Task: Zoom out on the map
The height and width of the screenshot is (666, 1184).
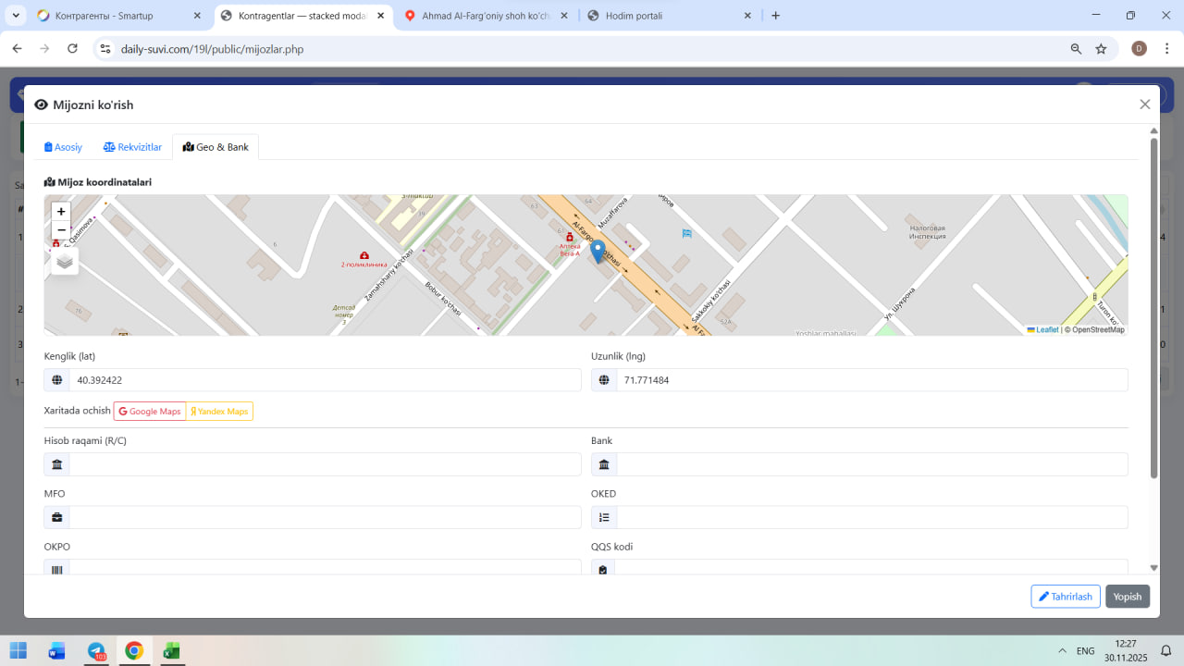Action: point(61,230)
